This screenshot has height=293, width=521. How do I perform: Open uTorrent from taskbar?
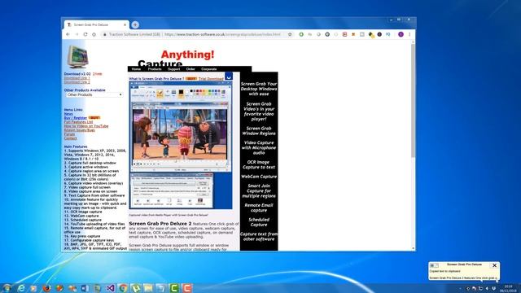tap(136, 288)
